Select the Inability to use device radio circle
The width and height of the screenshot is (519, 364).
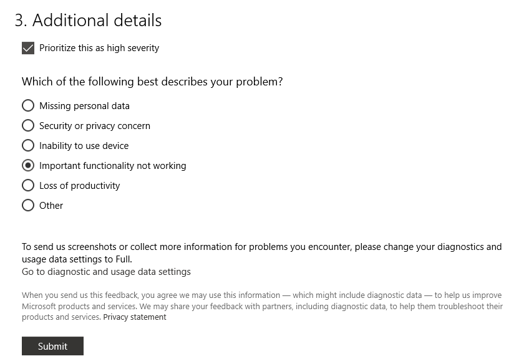(x=28, y=145)
